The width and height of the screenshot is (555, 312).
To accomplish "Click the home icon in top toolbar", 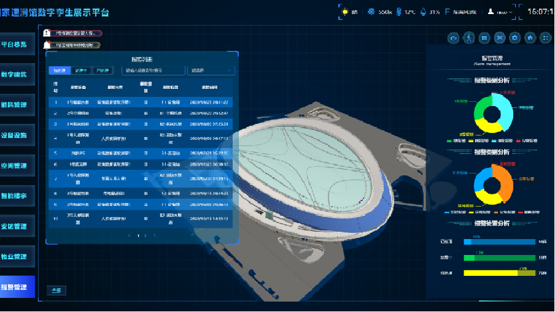I will pyautogui.click(x=530, y=38).
